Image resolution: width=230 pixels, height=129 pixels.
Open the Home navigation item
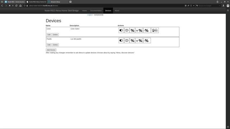click(84, 11)
